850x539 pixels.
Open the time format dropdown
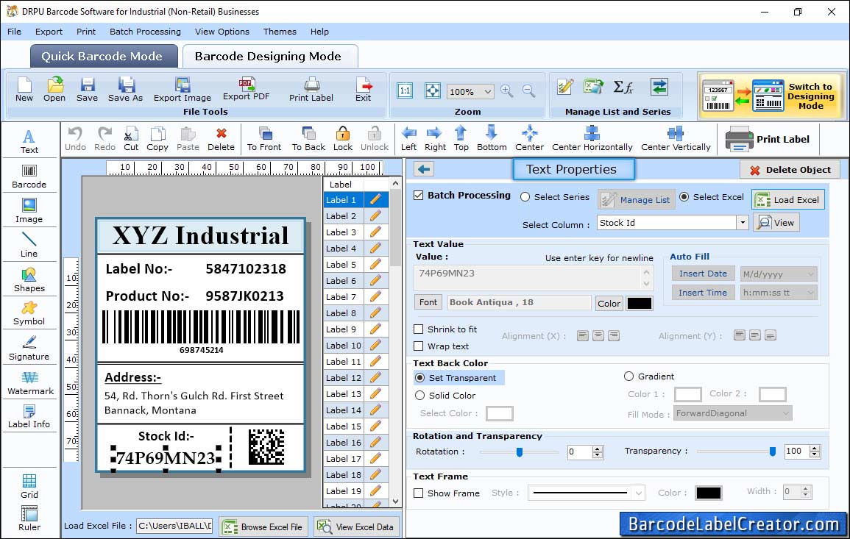click(811, 293)
